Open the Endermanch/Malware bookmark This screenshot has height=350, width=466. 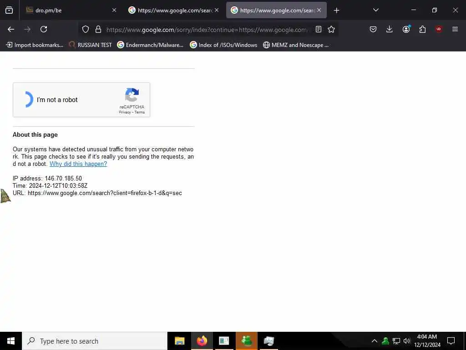[150, 45]
